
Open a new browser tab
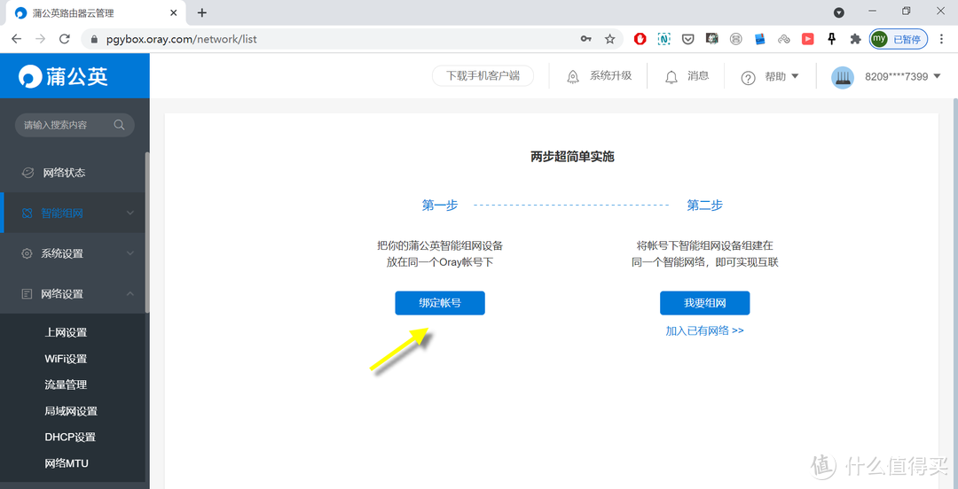[202, 12]
